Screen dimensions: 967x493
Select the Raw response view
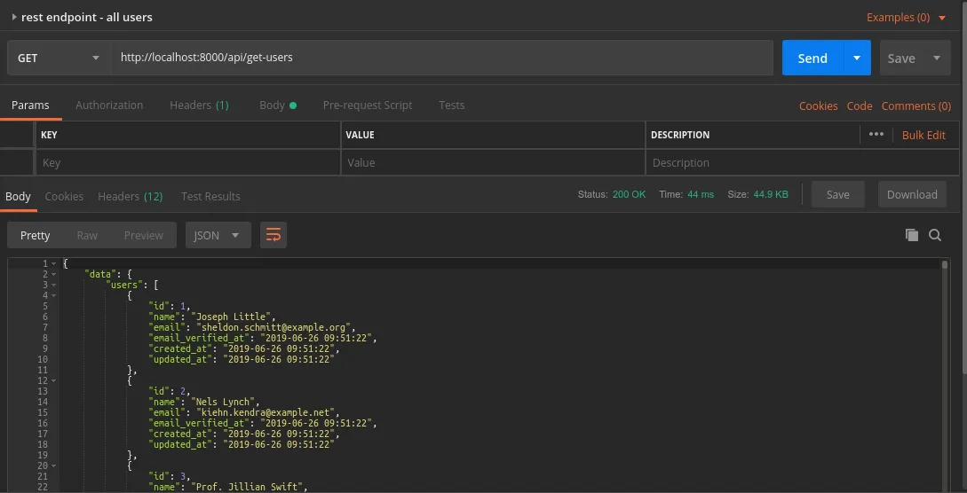[x=87, y=235]
